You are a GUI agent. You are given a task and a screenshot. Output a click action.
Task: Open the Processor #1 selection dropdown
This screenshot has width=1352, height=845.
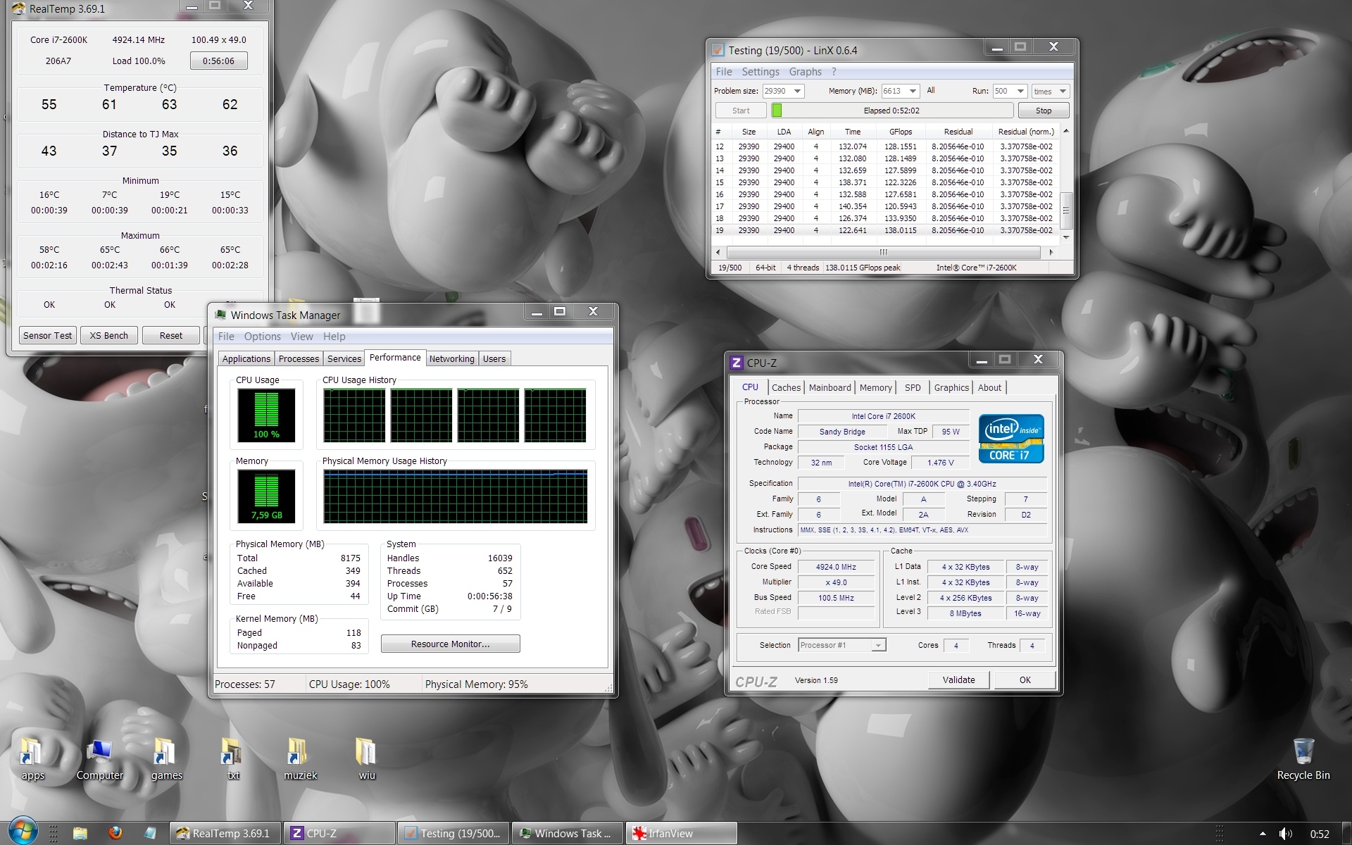[877, 645]
